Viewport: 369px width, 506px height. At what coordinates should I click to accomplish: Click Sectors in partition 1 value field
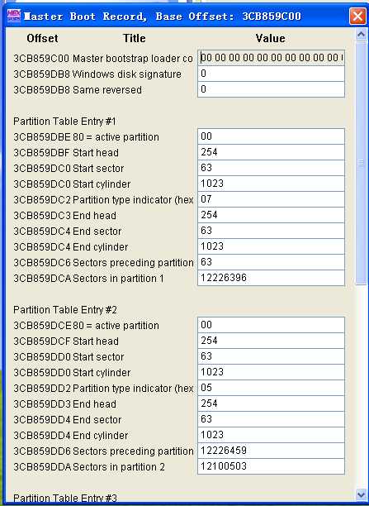[271, 278]
